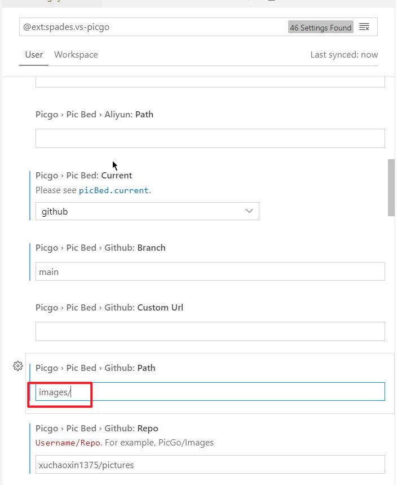This screenshot has width=402, height=485.
Task: Click the picBed.current link
Action: point(114,190)
